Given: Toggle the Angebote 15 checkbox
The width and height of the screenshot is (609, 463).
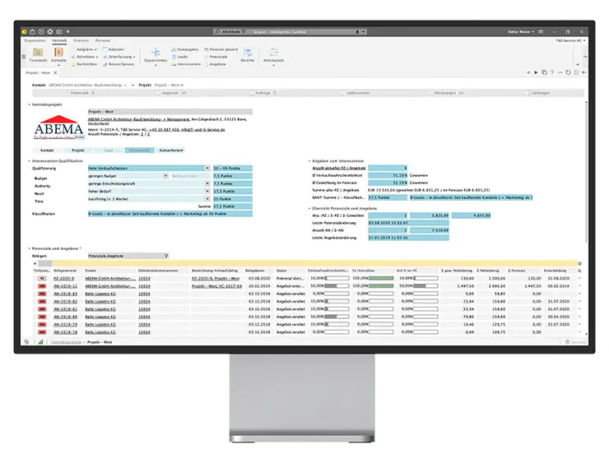Looking at the screenshot, I should coord(158,93).
